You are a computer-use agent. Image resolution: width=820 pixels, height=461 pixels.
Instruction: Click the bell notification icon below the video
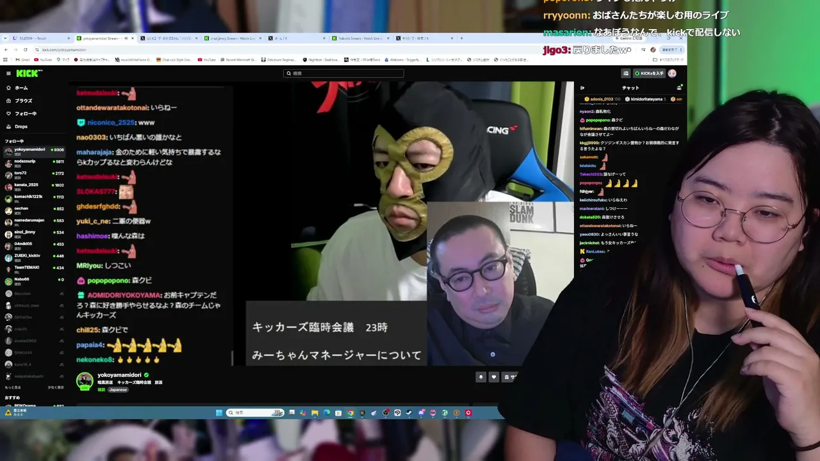481,377
